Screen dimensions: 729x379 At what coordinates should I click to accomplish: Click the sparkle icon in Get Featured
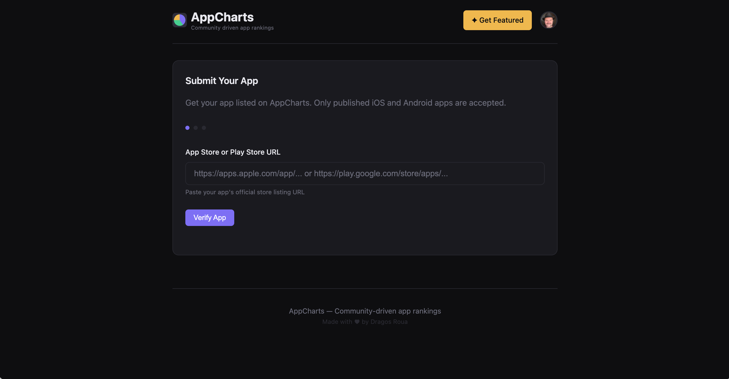click(474, 20)
